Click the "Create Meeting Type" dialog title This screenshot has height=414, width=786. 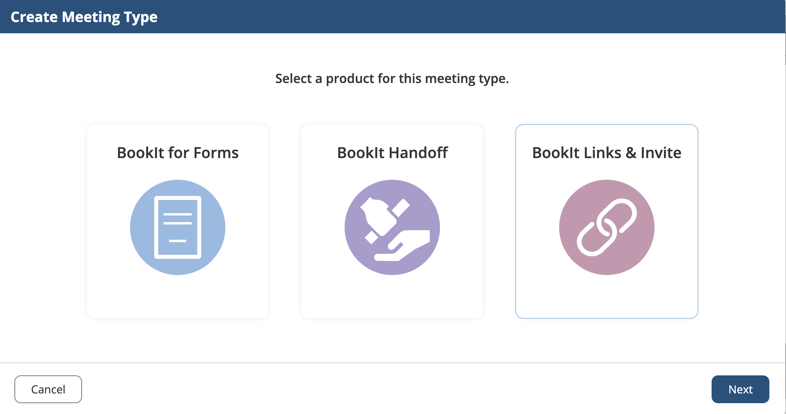tap(84, 17)
